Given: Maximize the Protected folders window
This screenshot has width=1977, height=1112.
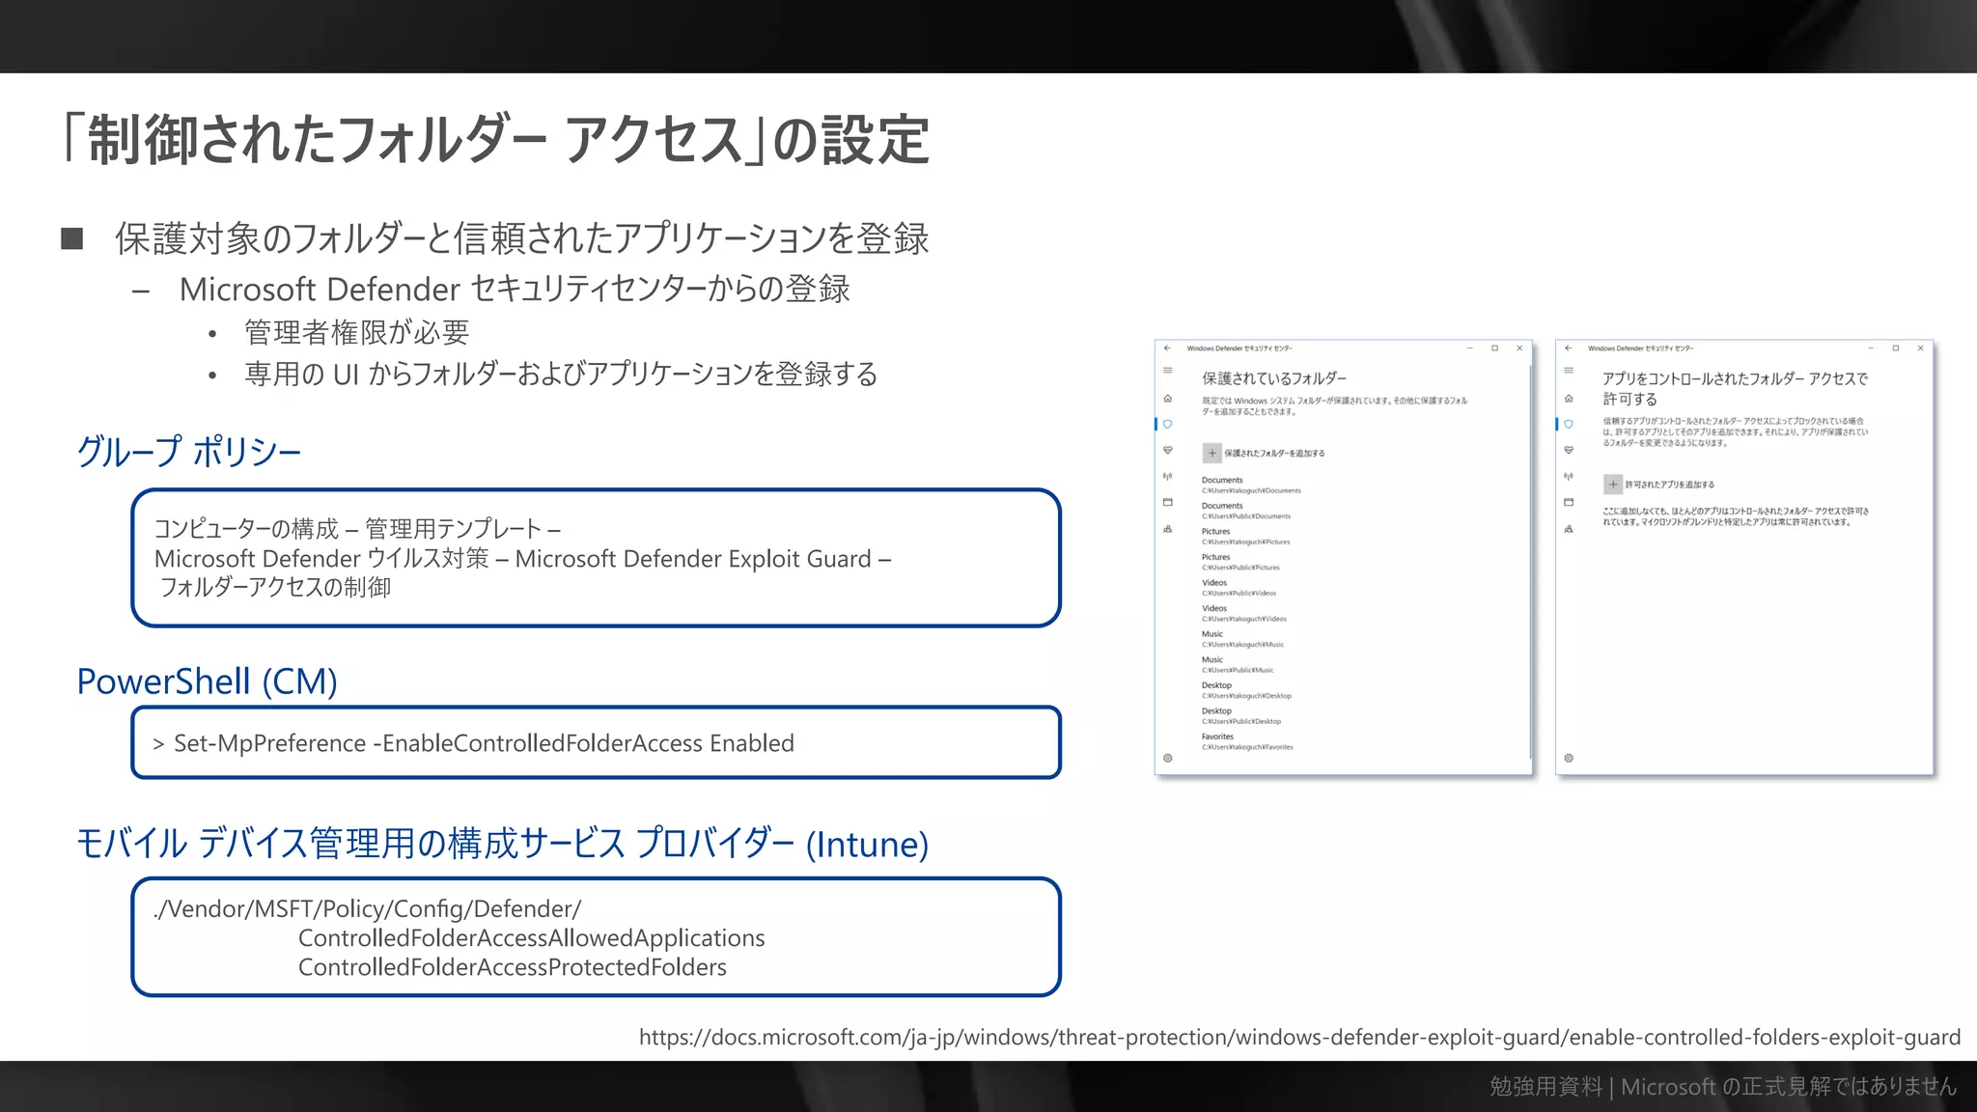Looking at the screenshot, I should point(1494,348).
